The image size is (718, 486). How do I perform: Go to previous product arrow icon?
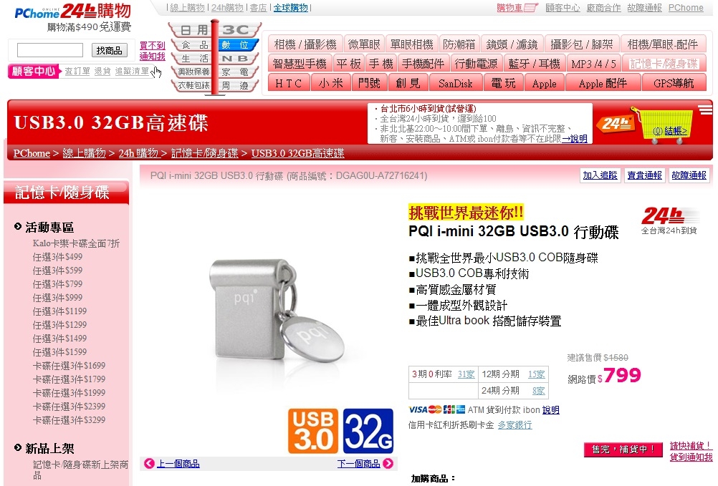149,464
